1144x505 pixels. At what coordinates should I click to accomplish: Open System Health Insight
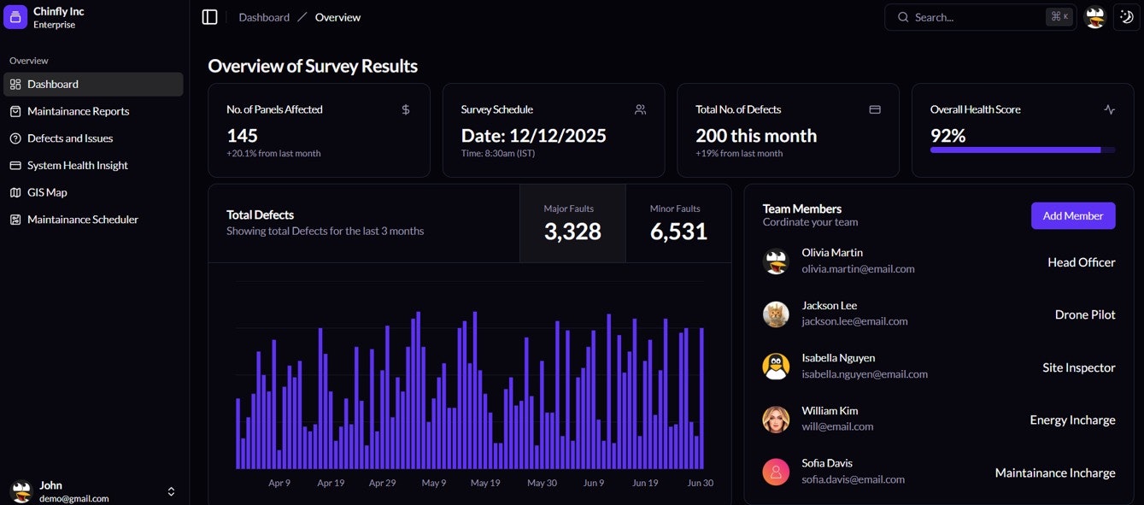[93, 165]
